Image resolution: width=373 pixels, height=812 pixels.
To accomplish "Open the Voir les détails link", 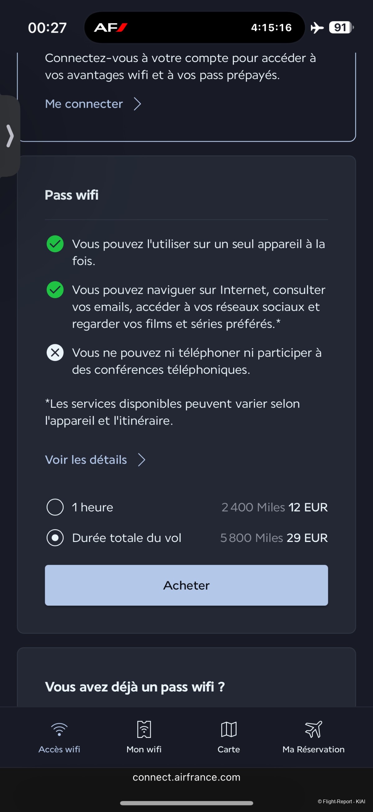I will tap(86, 460).
